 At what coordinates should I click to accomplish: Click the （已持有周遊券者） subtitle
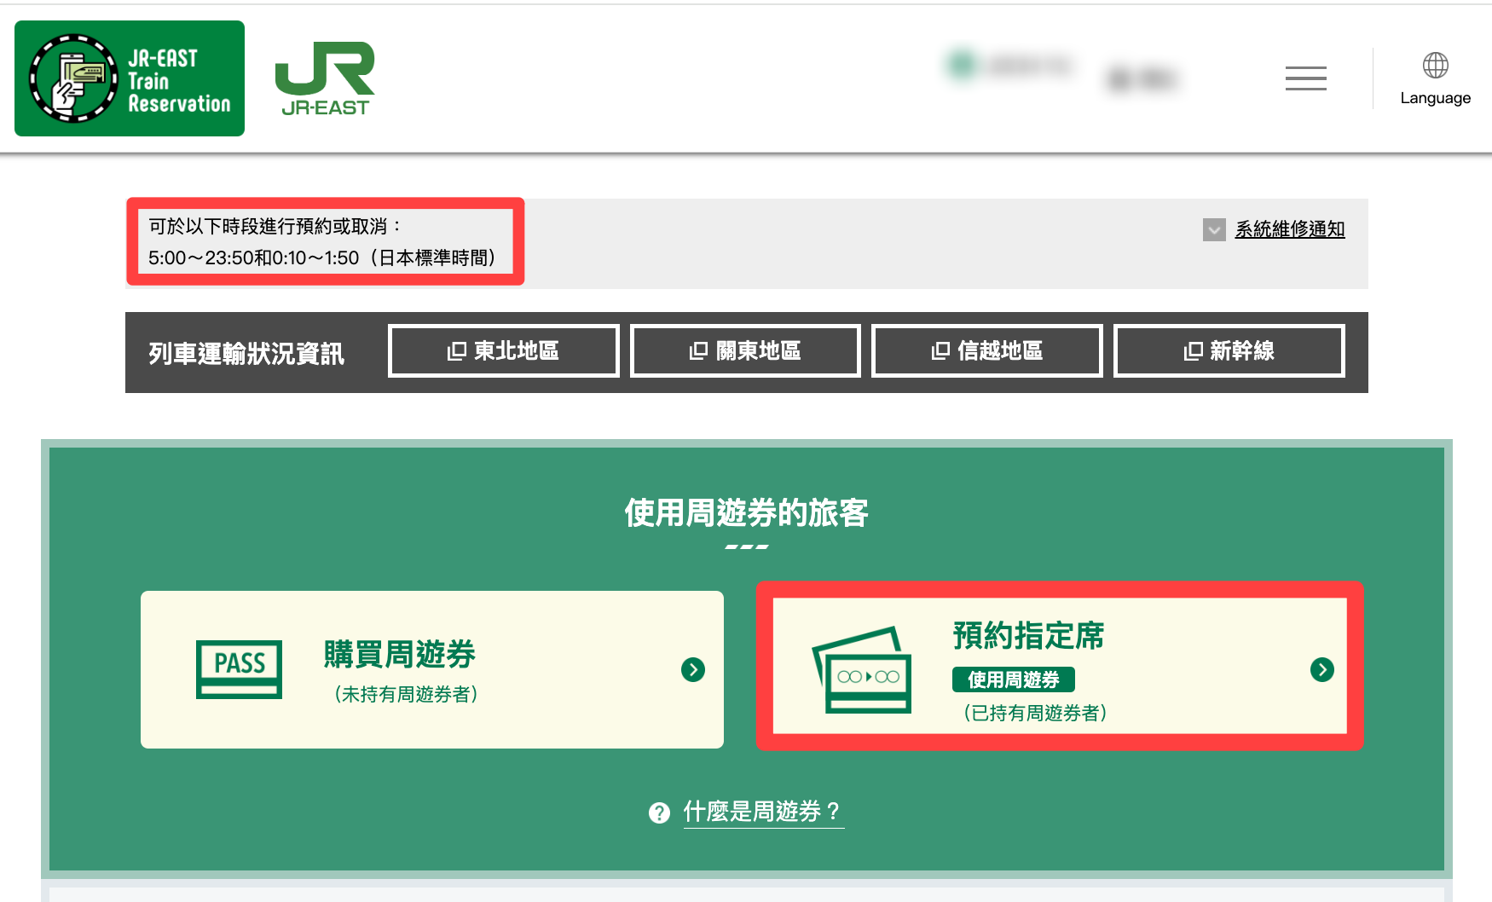point(1035,713)
